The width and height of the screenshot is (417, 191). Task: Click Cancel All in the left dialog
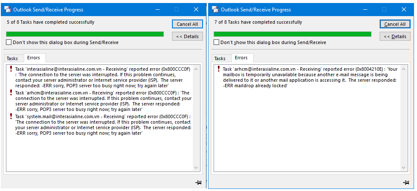pyautogui.click(x=187, y=24)
